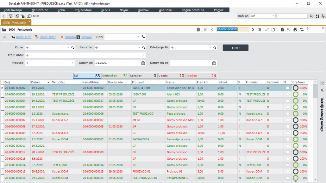Expand the Kupac dropdown arrow
326x183 pixels.
coord(68,48)
